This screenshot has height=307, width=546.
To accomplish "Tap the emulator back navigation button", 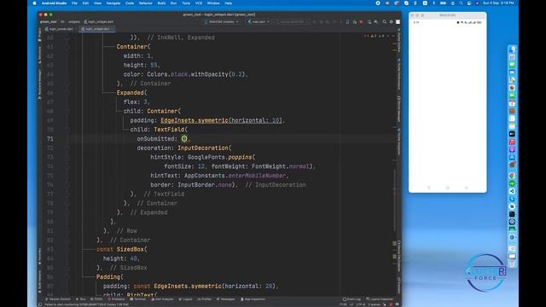I will point(467,188).
